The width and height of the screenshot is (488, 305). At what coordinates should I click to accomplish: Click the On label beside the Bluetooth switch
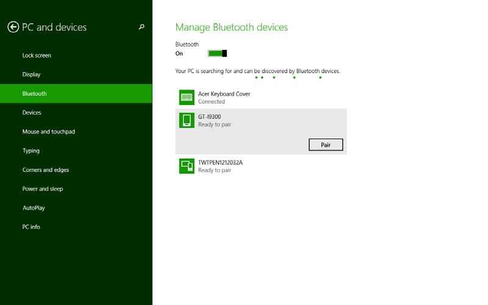click(x=179, y=54)
